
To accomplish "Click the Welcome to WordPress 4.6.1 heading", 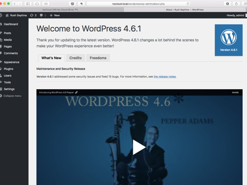I will (89, 29).
